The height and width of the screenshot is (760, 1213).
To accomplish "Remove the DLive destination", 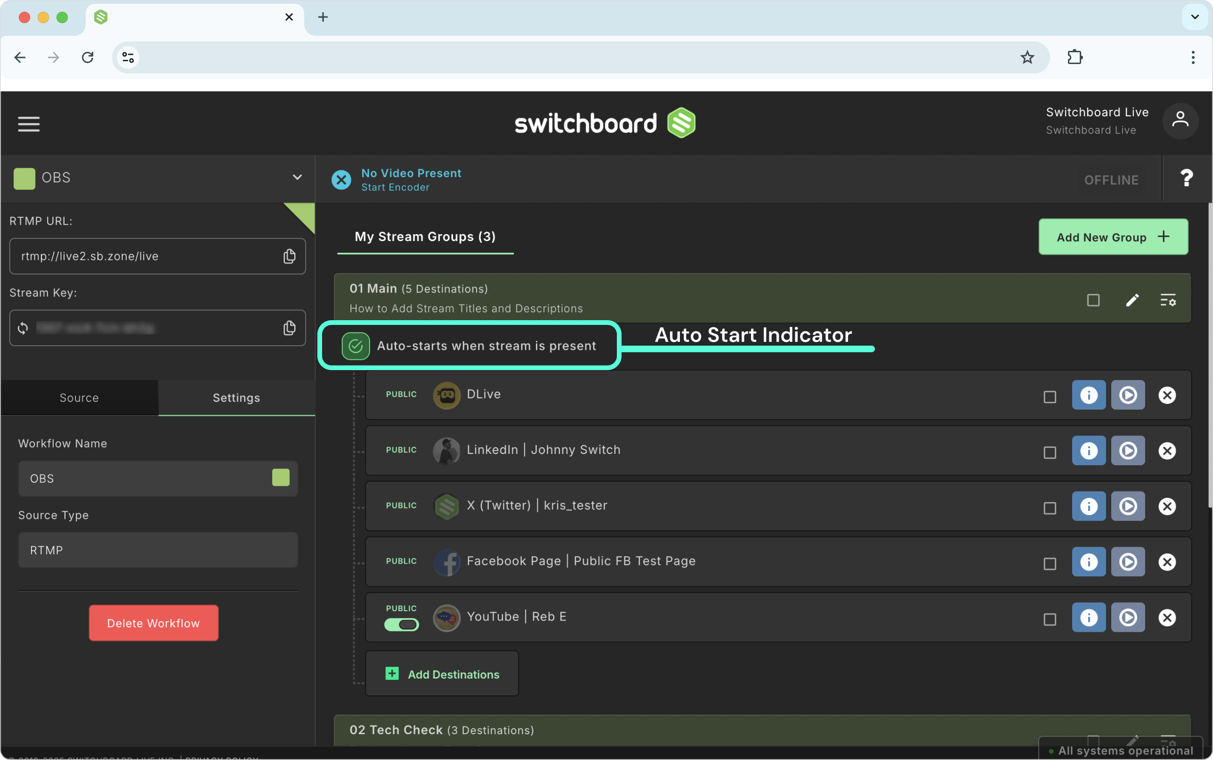I will 1167,395.
